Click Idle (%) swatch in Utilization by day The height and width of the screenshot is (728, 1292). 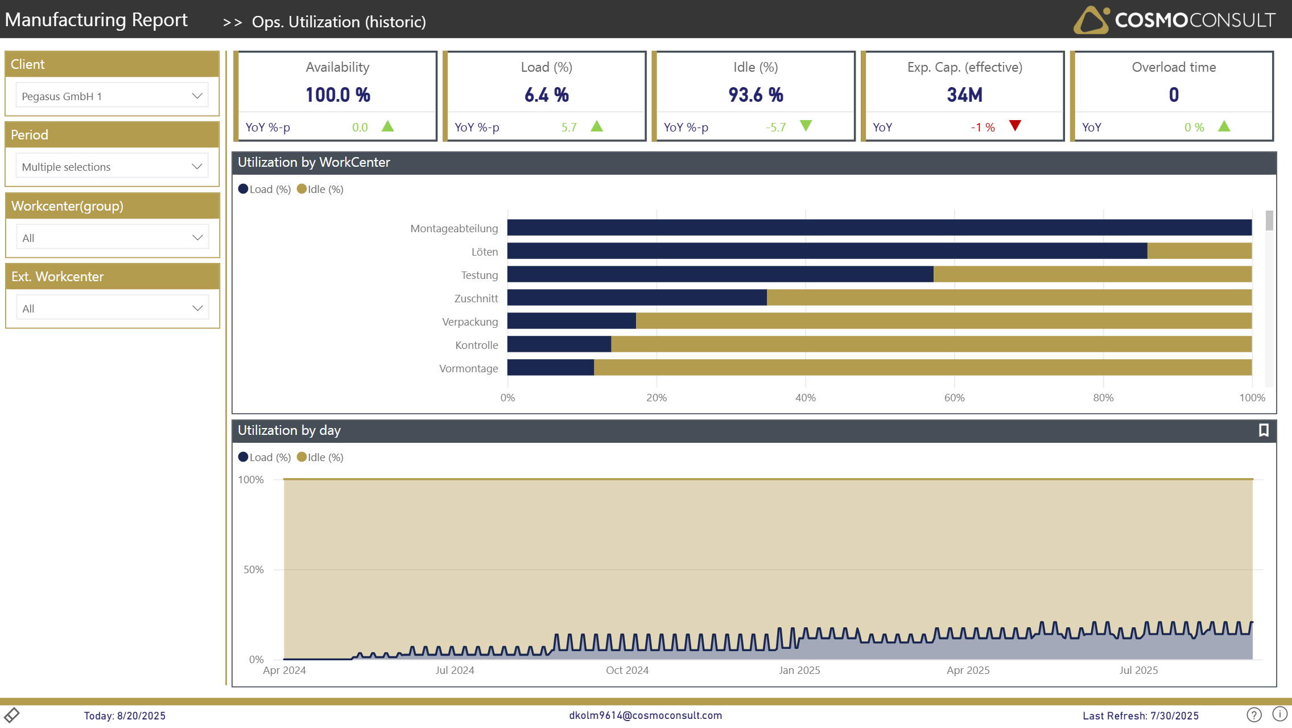302,457
